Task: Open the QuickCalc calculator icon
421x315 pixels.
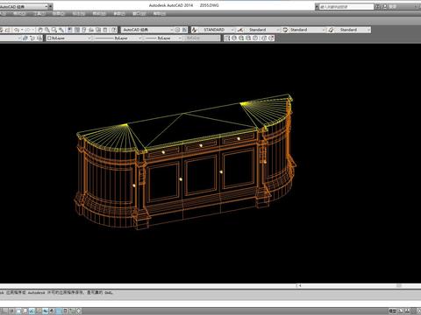Action: [105, 30]
